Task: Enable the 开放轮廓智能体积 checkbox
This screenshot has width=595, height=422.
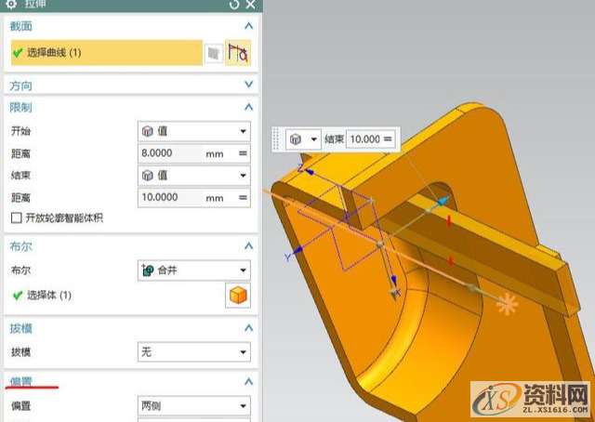Action: [x=16, y=218]
